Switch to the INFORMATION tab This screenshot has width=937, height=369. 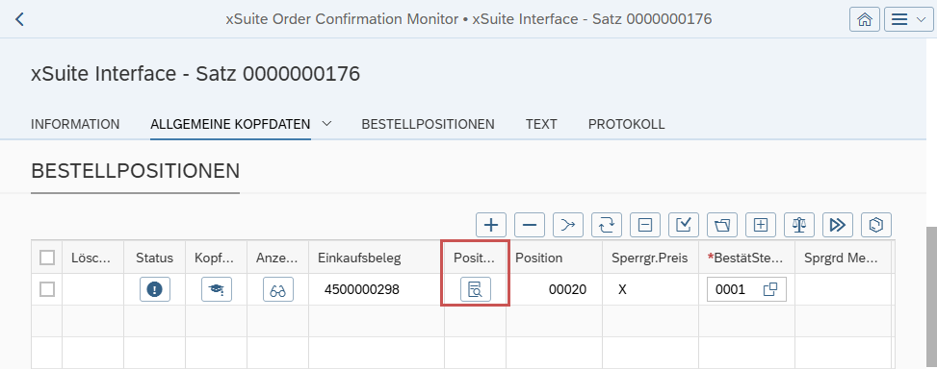click(x=75, y=124)
